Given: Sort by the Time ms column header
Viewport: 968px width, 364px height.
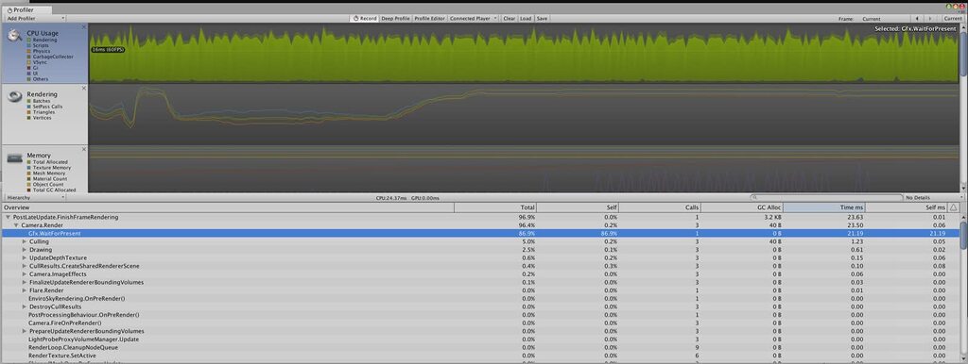Looking at the screenshot, I should 824,208.
